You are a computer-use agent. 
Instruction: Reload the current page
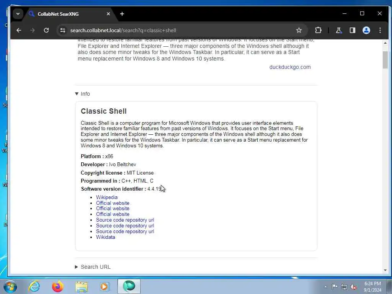pyautogui.click(x=46, y=30)
